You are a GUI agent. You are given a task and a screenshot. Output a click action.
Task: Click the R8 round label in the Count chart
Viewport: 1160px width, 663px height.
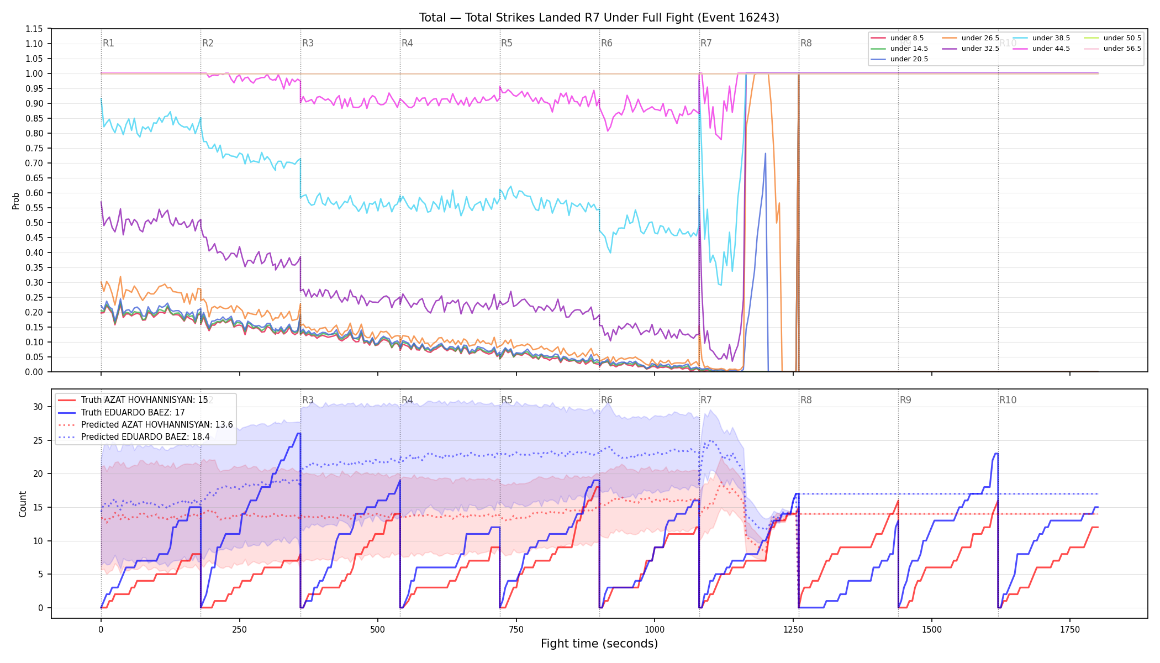coord(806,400)
